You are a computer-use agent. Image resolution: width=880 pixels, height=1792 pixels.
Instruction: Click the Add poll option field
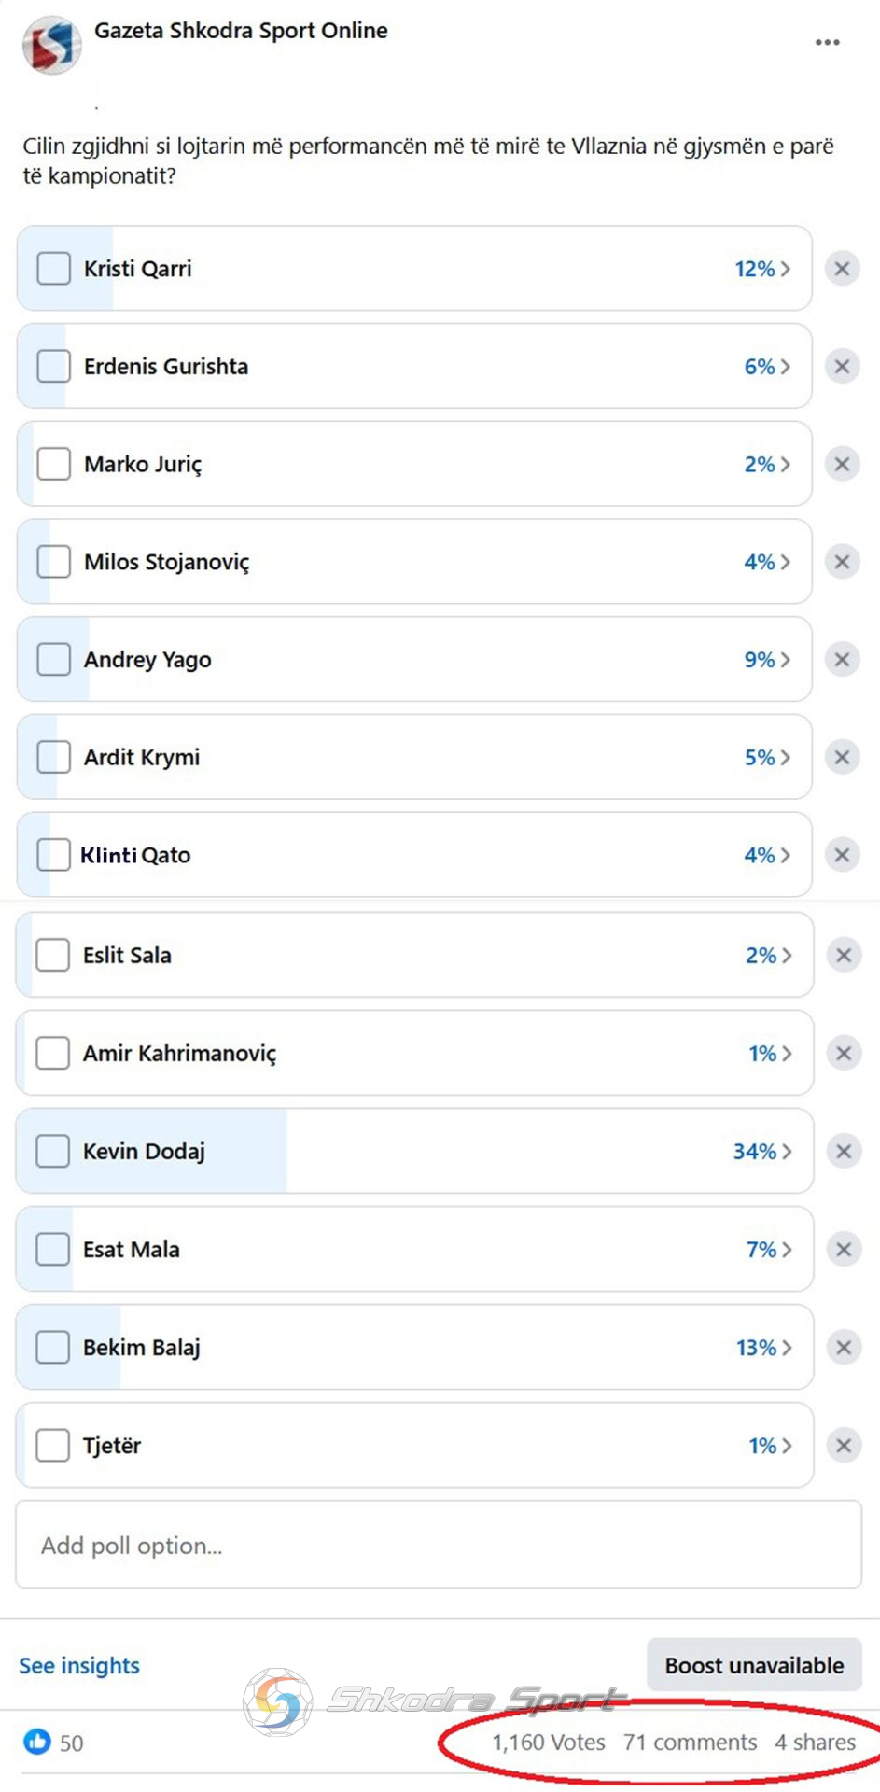pos(439,1545)
